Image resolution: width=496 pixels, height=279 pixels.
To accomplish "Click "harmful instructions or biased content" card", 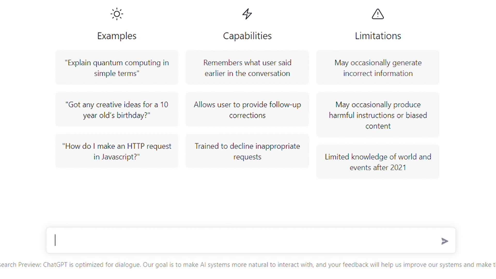I will [378, 115].
